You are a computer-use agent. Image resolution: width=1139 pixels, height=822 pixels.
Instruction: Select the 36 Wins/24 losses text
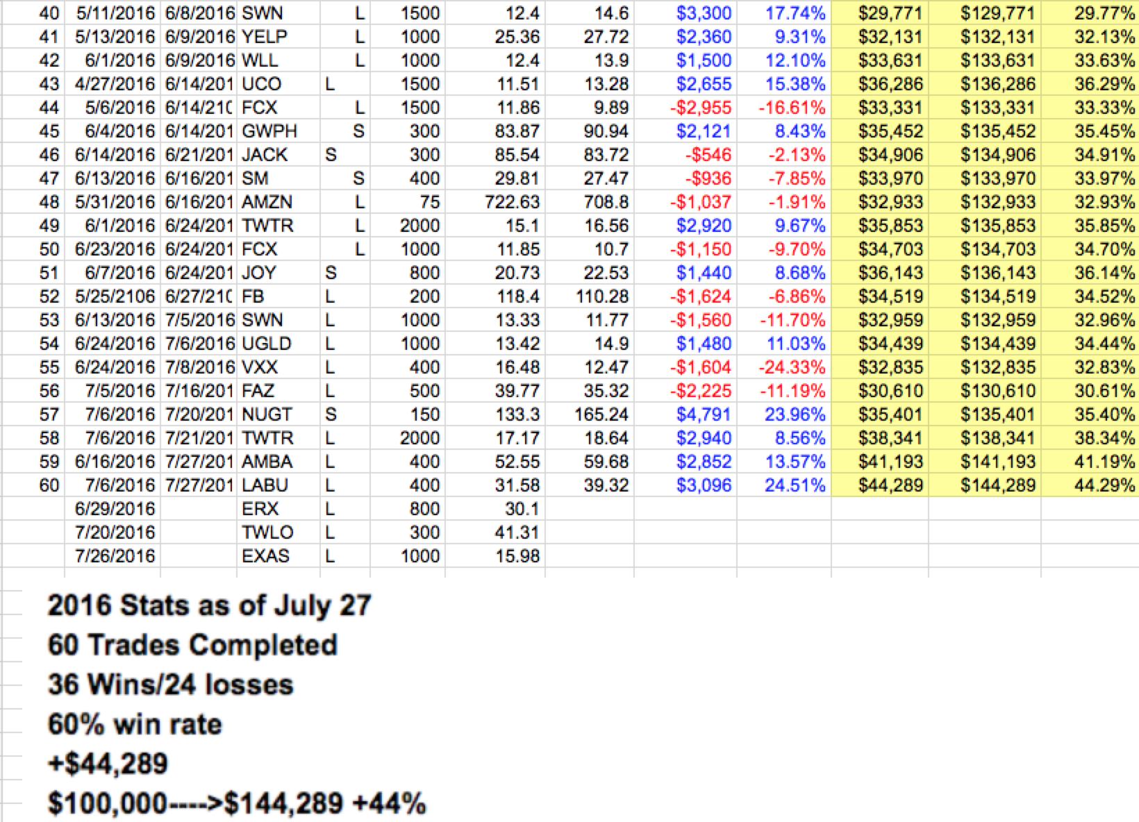pyautogui.click(x=171, y=685)
